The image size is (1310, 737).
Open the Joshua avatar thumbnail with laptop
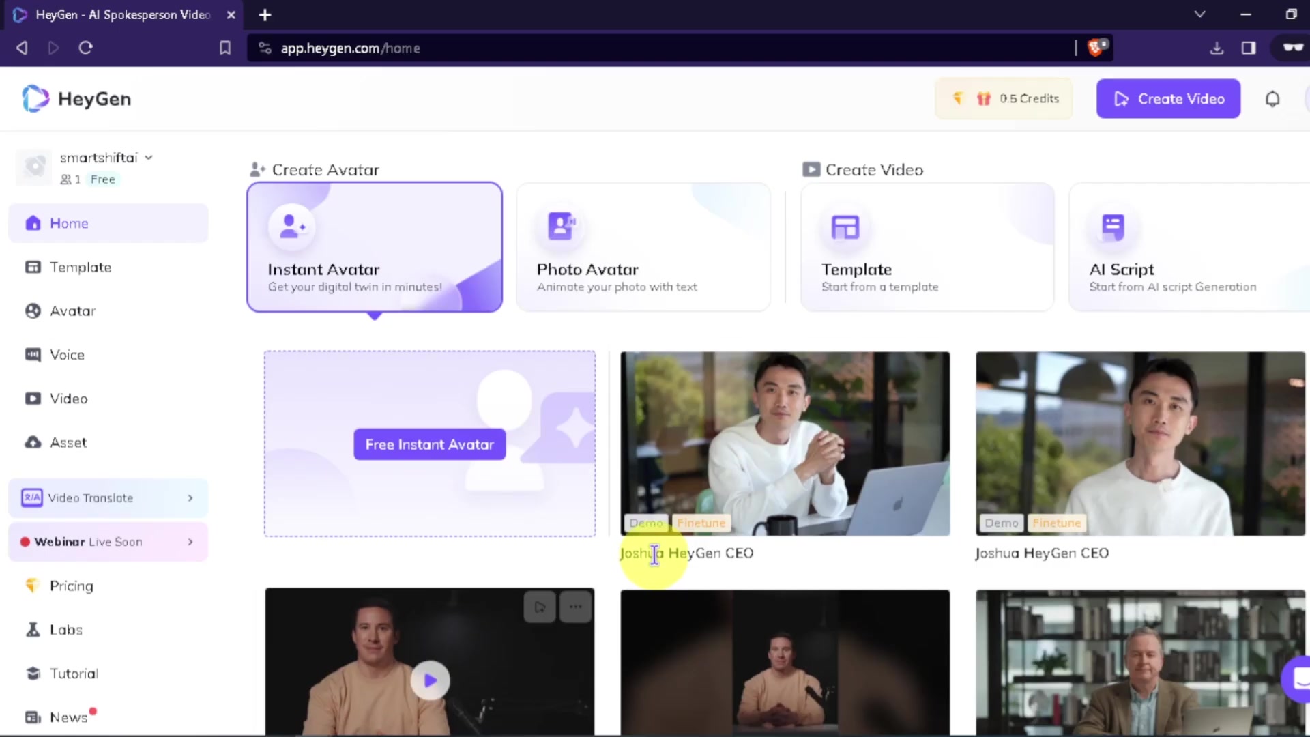coord(785,444)
